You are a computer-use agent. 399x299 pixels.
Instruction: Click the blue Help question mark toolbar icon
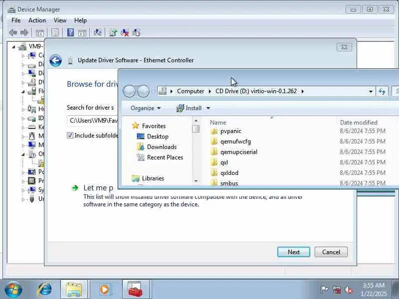(x=70, y=32)
